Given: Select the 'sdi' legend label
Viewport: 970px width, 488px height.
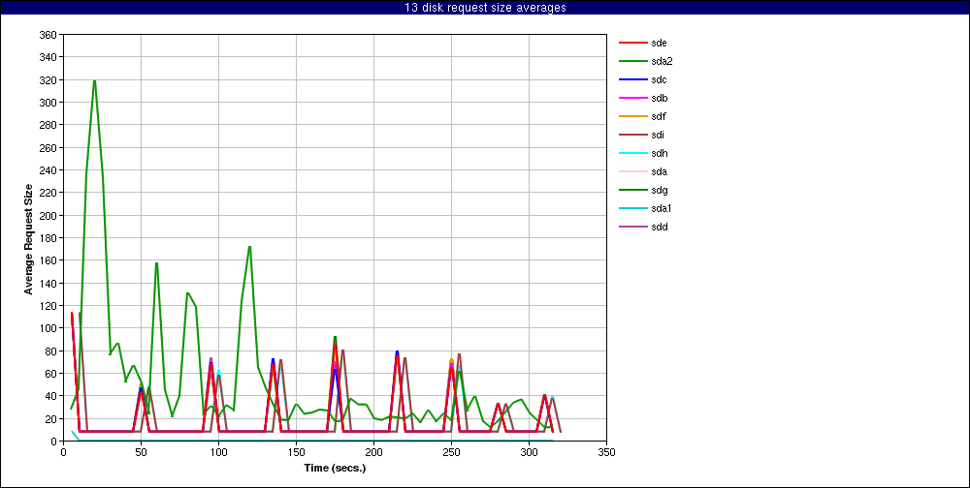Looking at the screenshot, I should point(658,136).
